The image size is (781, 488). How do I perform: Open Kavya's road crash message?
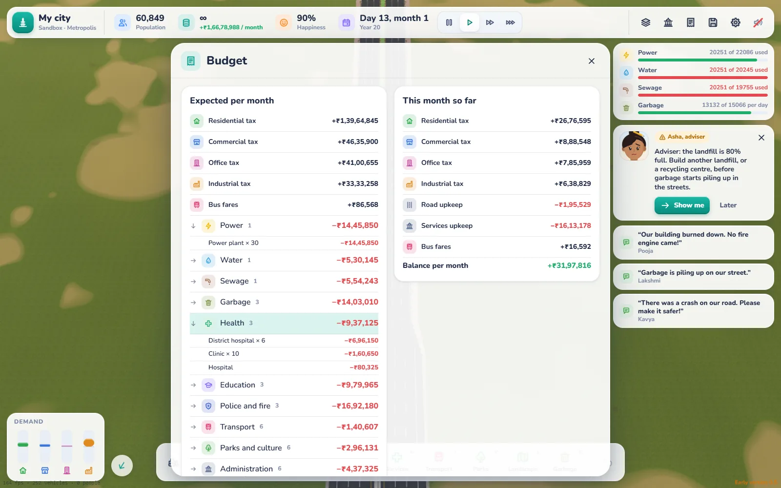pyautogui.click(x=694, y=311)
